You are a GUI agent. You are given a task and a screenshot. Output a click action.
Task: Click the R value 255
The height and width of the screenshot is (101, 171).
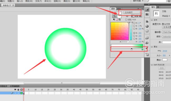coord(140,33)
